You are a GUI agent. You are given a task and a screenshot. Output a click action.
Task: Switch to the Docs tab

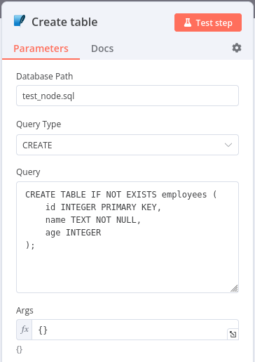click(102, 49)
